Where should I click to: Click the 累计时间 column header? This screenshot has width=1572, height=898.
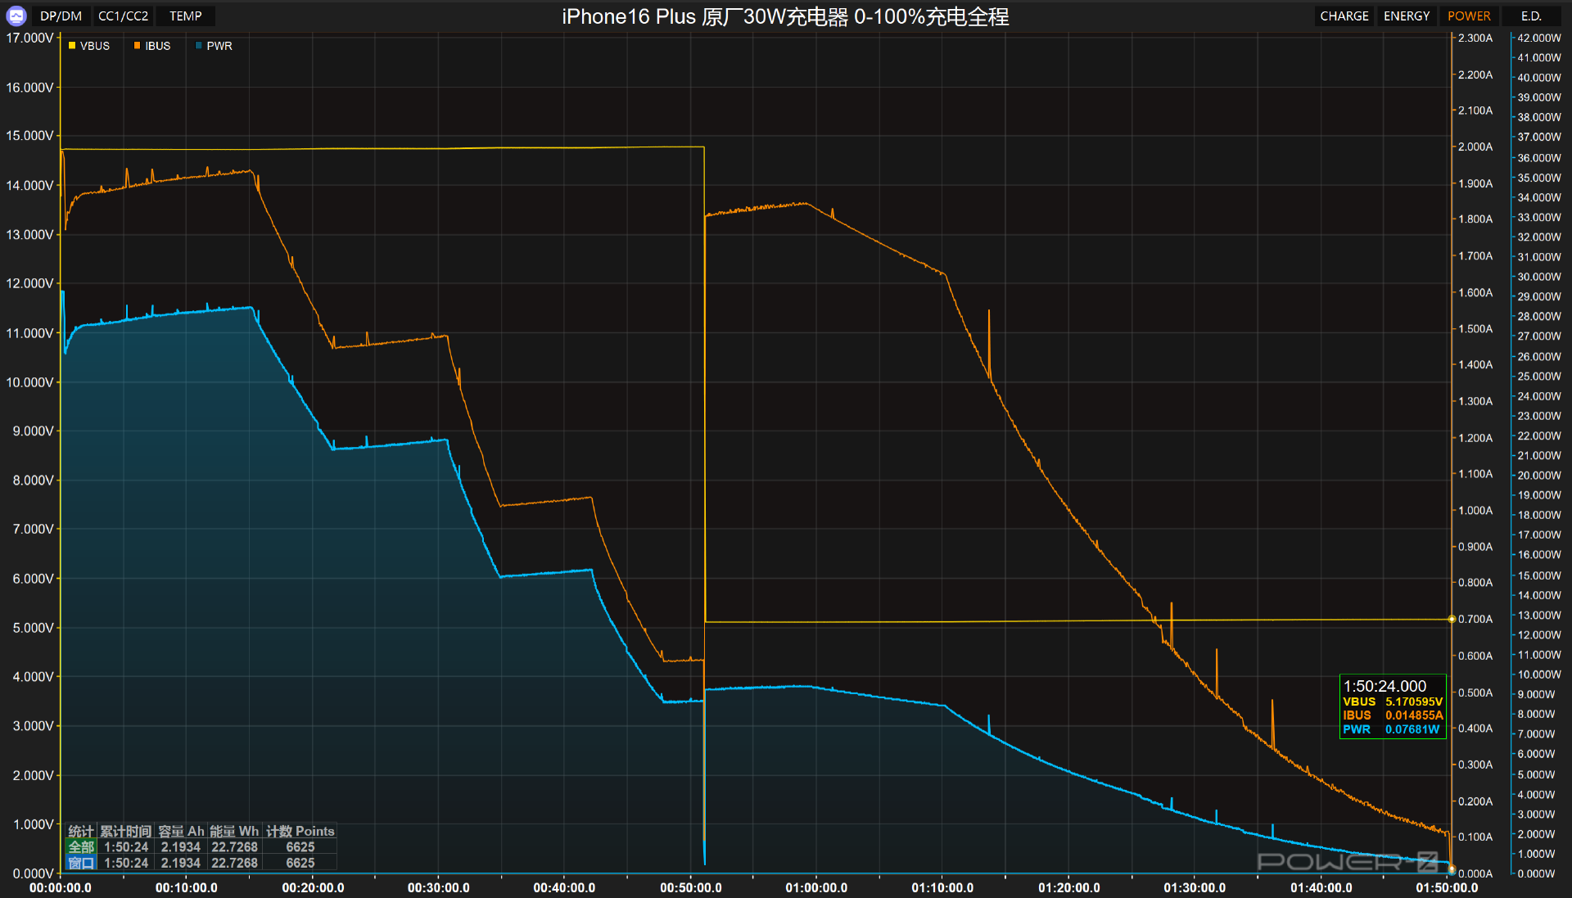pyautogui.click(x=126, y=832)
